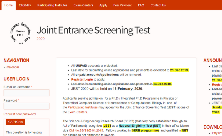Open Participating Institutes in navigation bar
This screenshot has width=222, height=136.
[x=52, y=5]
